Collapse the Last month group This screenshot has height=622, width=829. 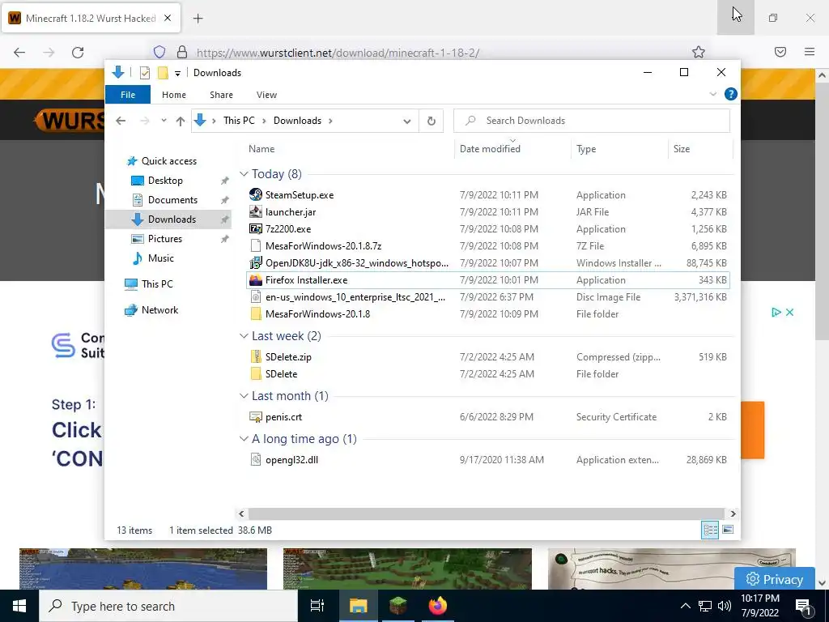point(244,395)
